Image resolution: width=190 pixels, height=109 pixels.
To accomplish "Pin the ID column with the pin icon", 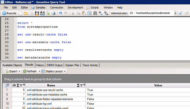I will coord(24,85).
